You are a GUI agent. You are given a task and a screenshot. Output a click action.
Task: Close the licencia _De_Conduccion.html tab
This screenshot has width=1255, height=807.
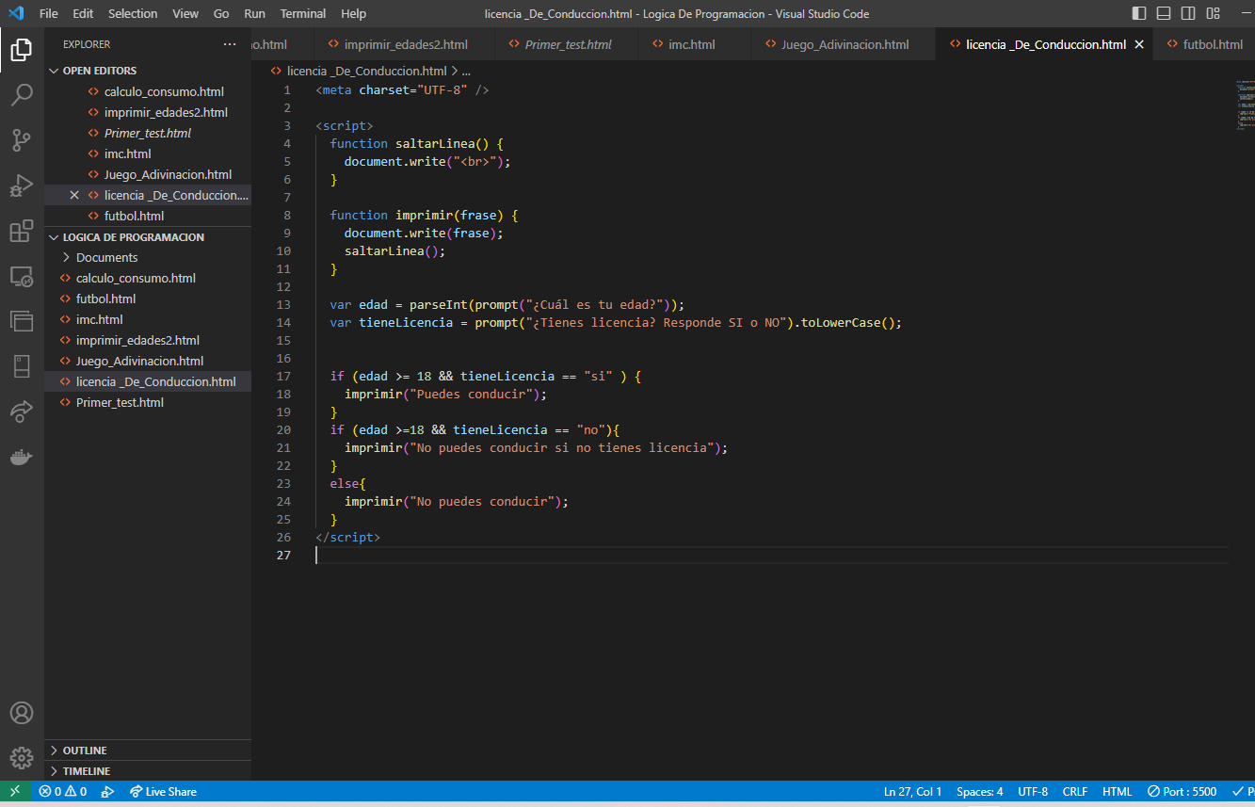click(x=1139, y=44)
